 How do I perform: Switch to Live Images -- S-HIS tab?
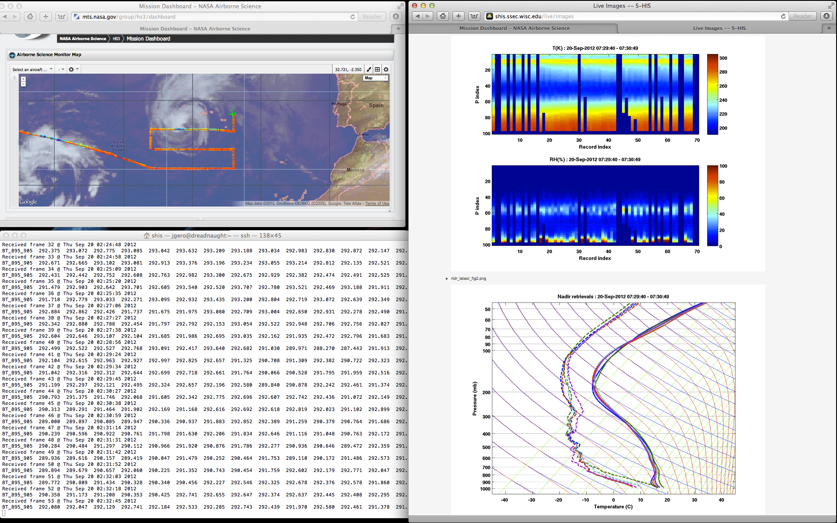click(x=719, y=28)
